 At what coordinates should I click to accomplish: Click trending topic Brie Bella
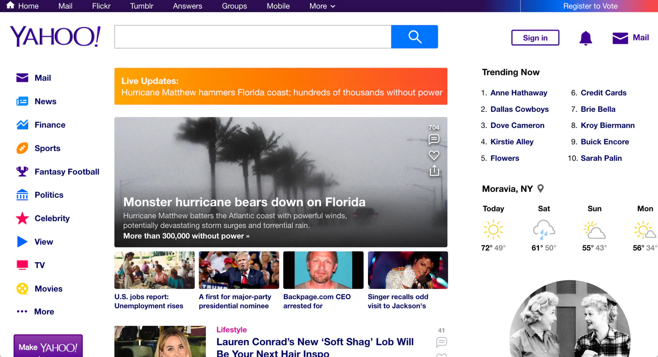pos(598,109)
